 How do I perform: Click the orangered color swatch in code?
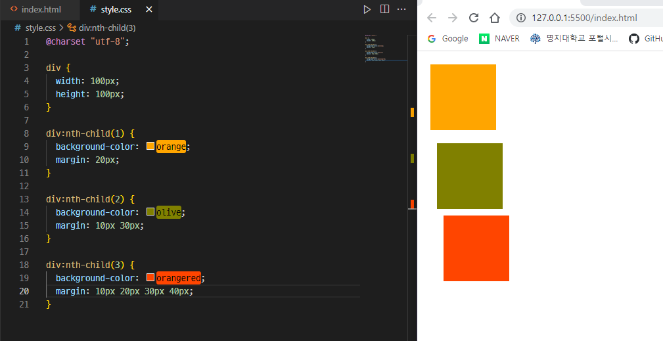(x=150, y=278)
